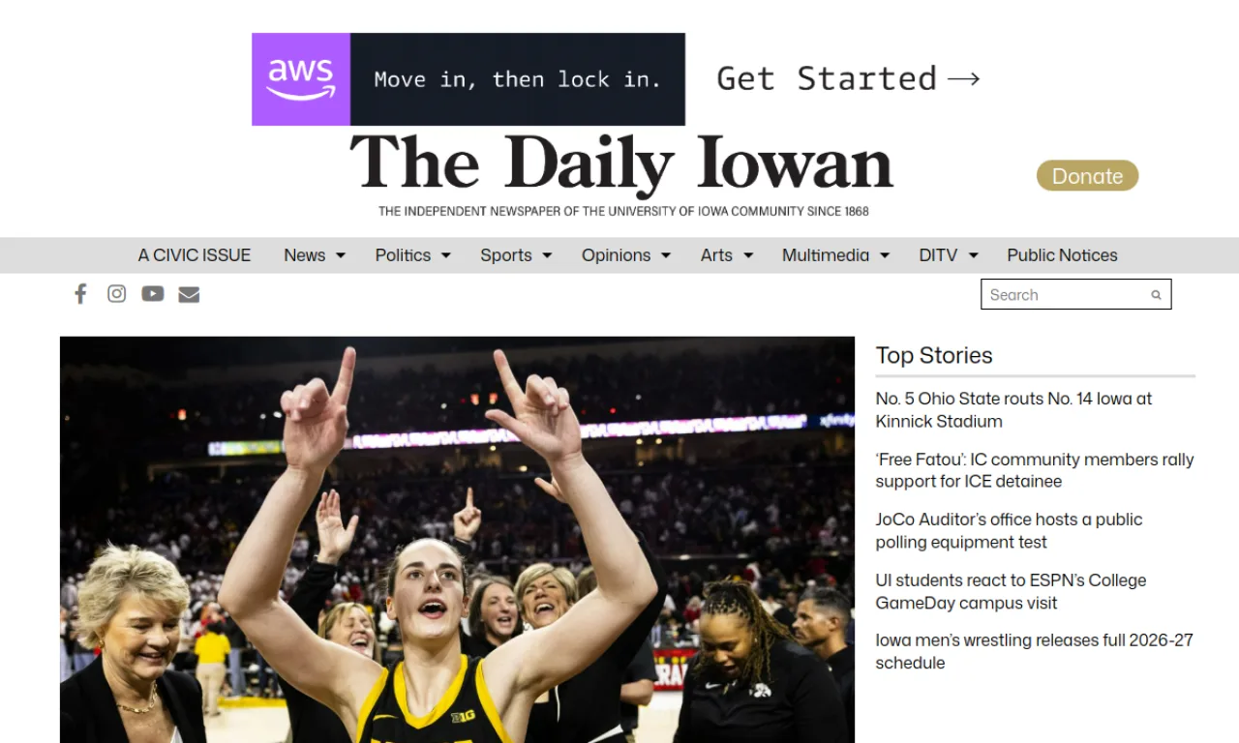Open the DITV menu label

938,255
